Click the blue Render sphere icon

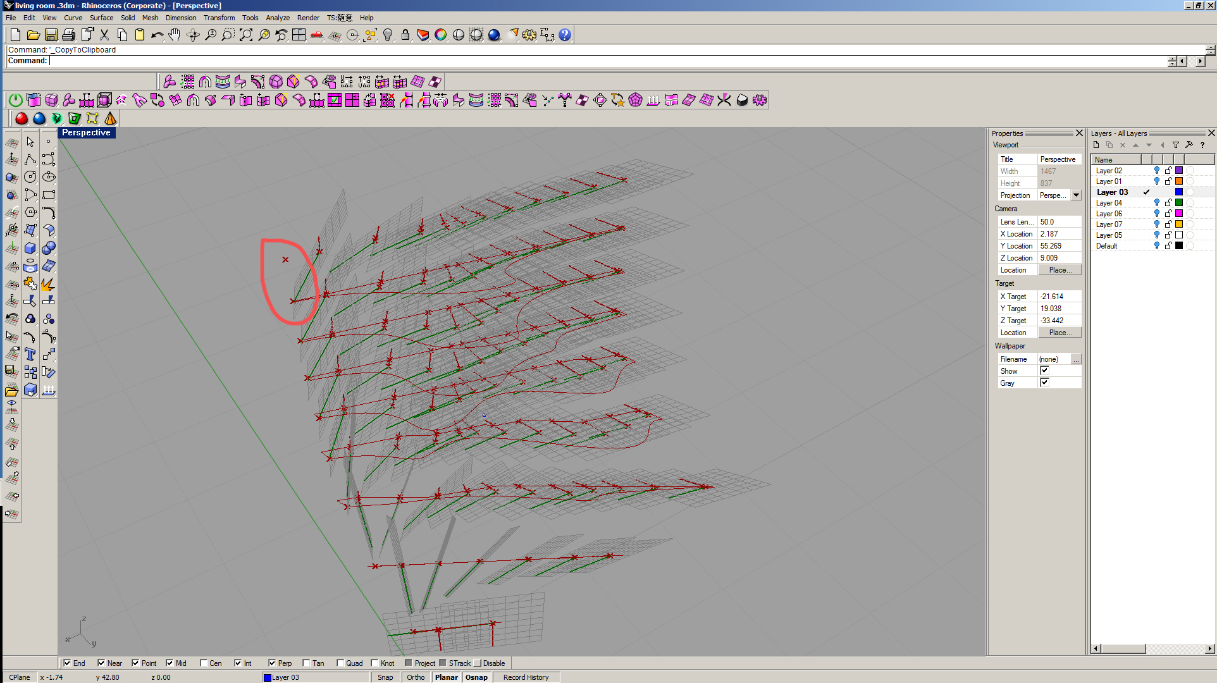tap(494, 35)
